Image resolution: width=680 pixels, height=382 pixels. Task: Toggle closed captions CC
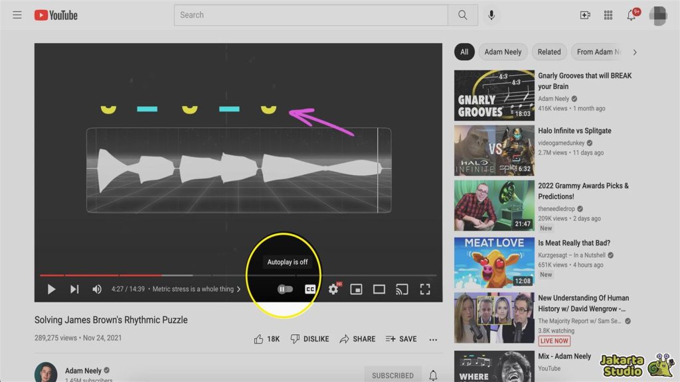(x=310, y=289)
